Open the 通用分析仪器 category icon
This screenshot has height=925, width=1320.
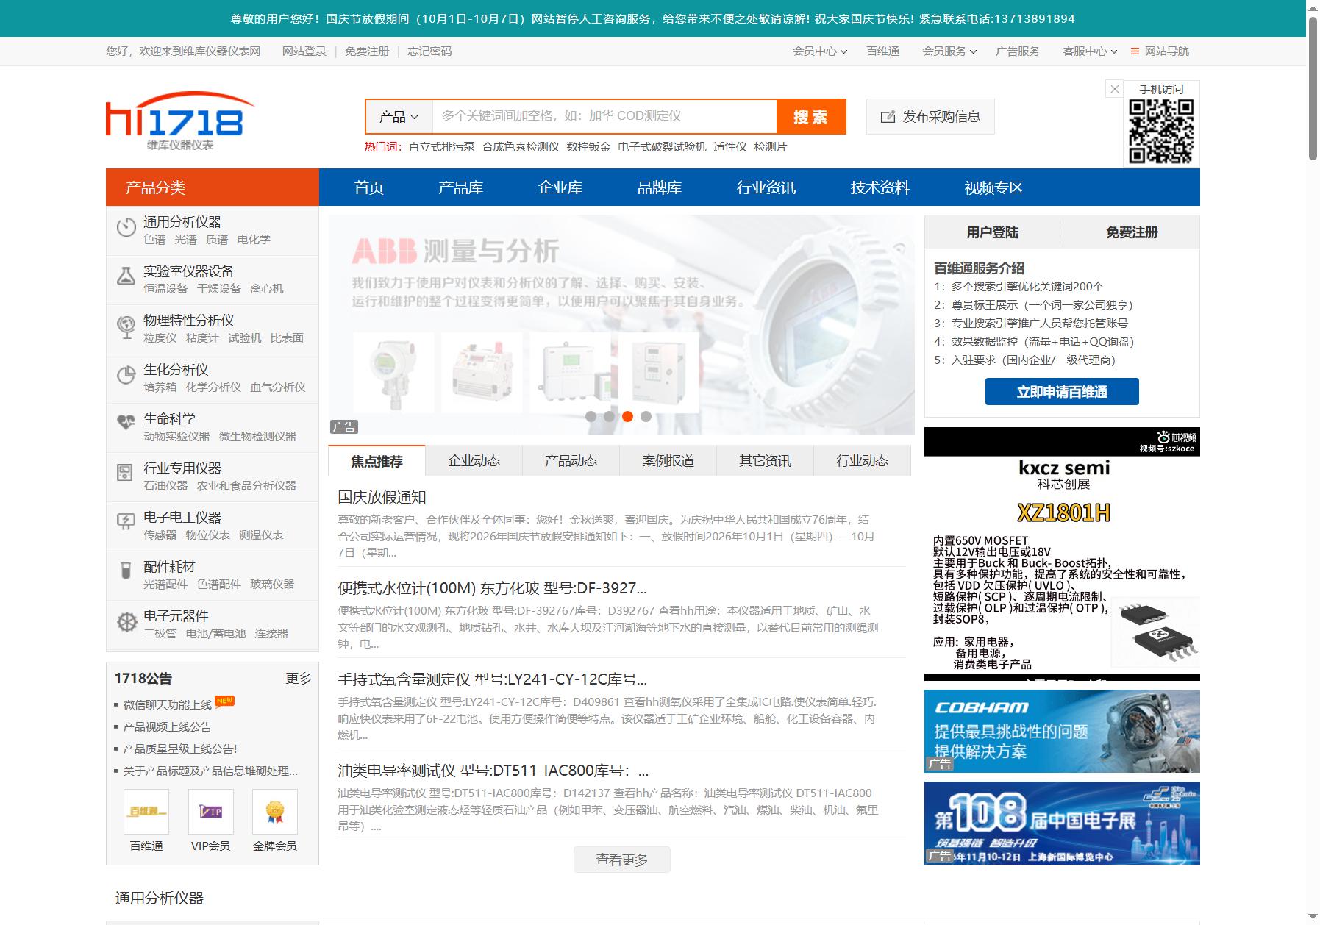click(126, 227)
